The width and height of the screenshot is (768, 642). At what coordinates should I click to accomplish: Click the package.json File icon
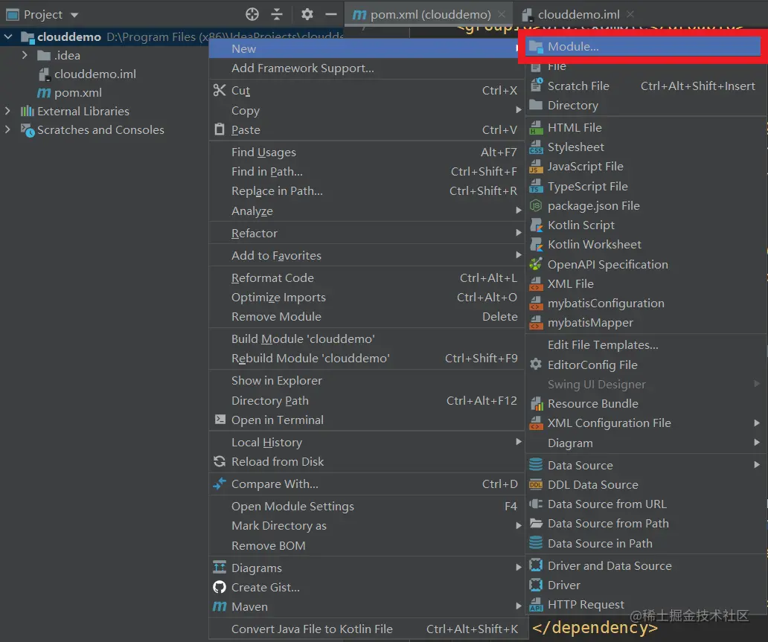click(x=537, y=205)
